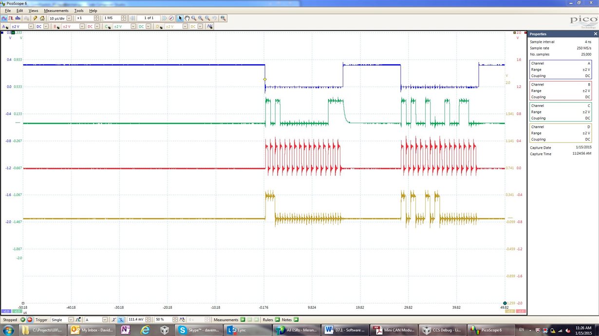Switch to persistence mode icon

11,18
